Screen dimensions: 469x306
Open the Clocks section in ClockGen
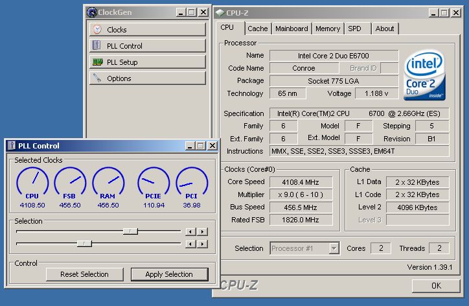[x=148, y=29]
